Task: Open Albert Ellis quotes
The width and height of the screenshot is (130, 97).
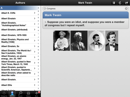Action: tap(18, 85)
